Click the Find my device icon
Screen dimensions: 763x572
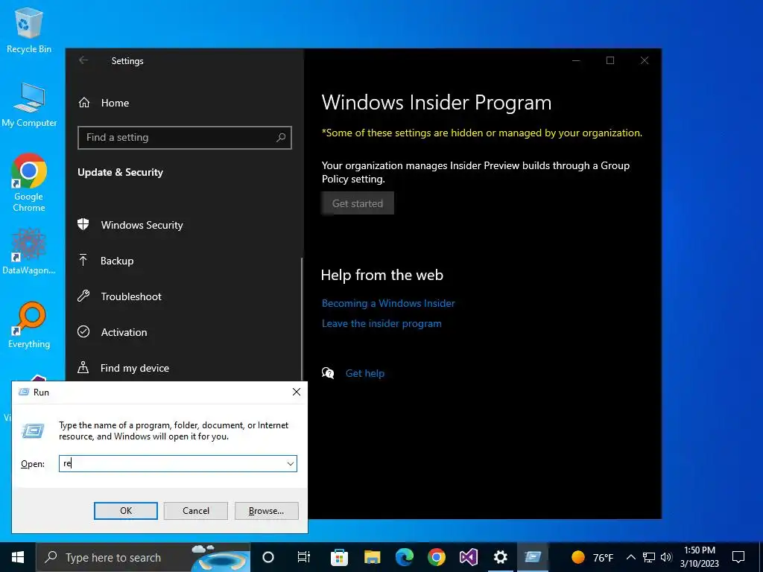83,367
